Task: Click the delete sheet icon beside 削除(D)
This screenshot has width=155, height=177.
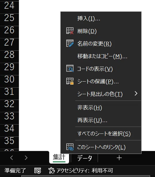Action: [x=70, y=31]
